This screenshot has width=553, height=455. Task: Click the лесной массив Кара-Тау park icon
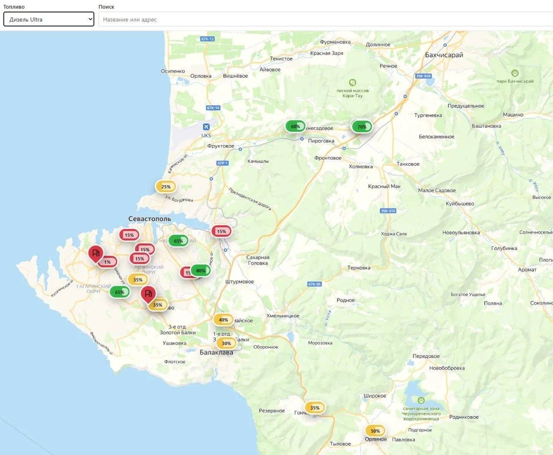(x=353, y=82)
